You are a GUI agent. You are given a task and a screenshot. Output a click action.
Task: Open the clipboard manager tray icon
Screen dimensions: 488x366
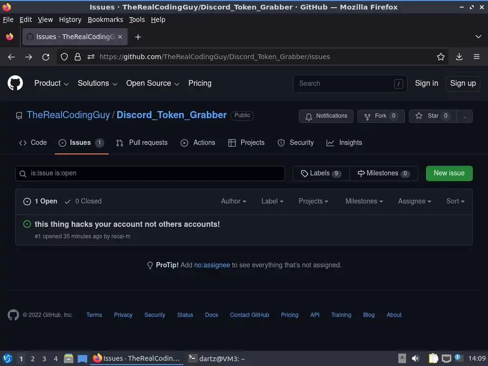[433, 358]
